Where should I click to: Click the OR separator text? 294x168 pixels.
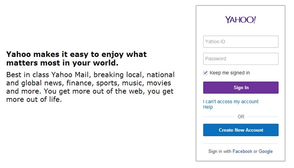click(x=241, y=117)
